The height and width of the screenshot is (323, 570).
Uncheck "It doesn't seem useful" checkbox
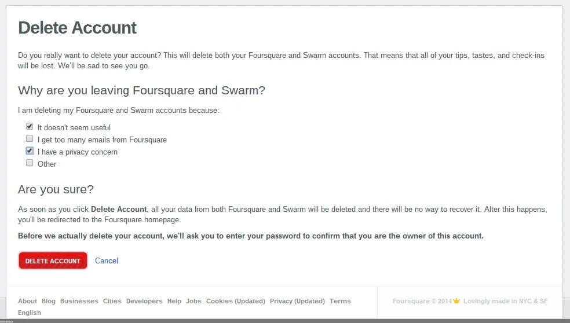[x=30, y=126]
